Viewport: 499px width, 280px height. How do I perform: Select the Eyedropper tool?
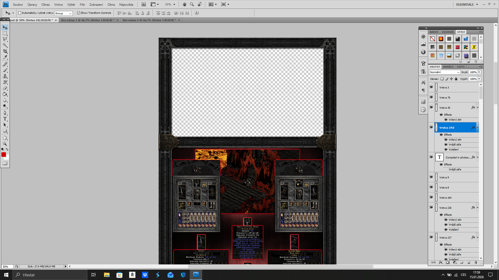(x=5, y=57)
